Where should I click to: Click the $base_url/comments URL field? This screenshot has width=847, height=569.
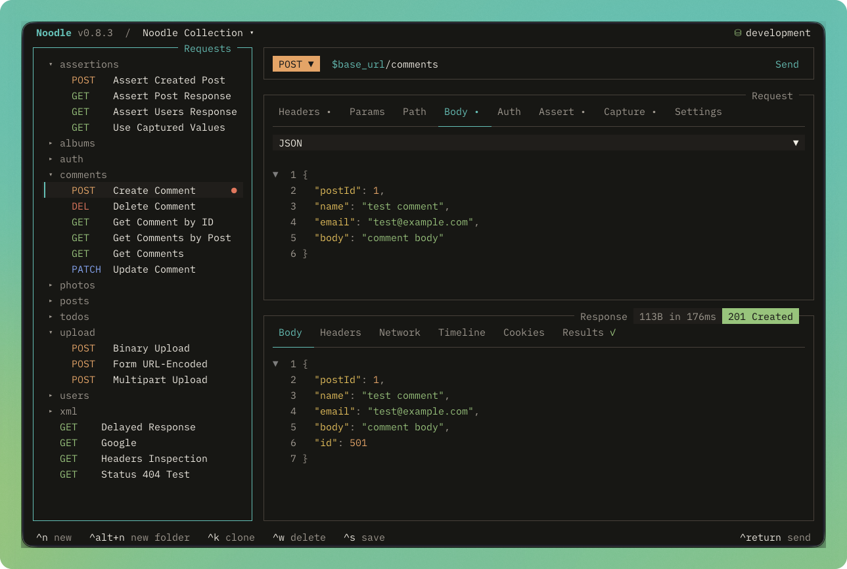coord(385,64)
